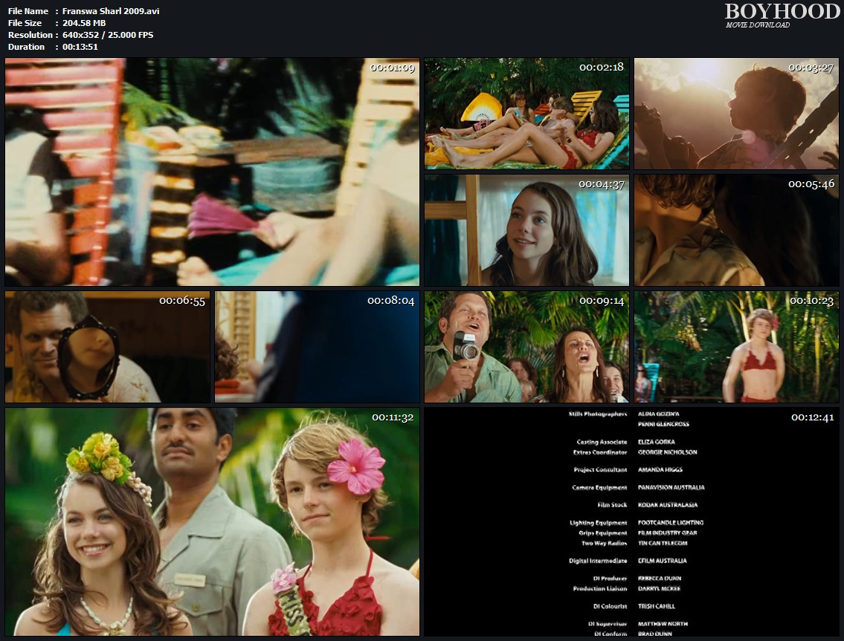Image resolution: width=844 pixels, height=641 pixels.
Task: Click the 640x352 / 25.000 FPS resolution text
Action: click(108, 35)
